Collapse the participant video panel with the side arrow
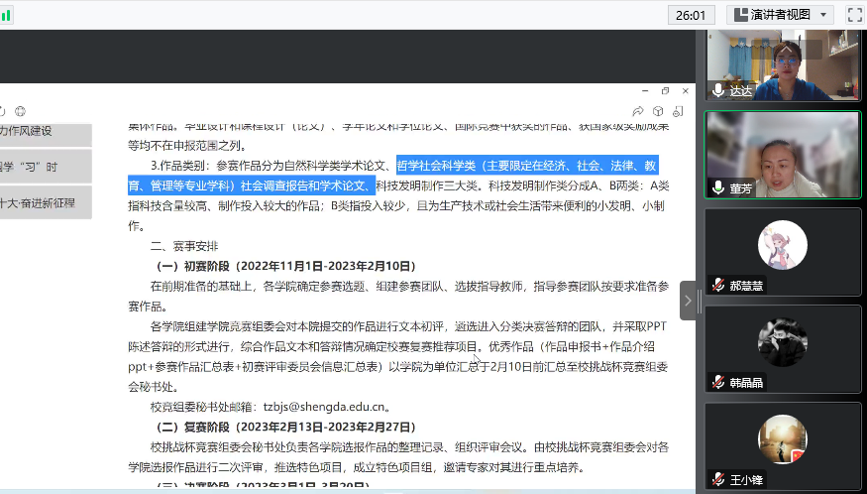This screenshot has width=867, height=494. click(x=688, y=300)
